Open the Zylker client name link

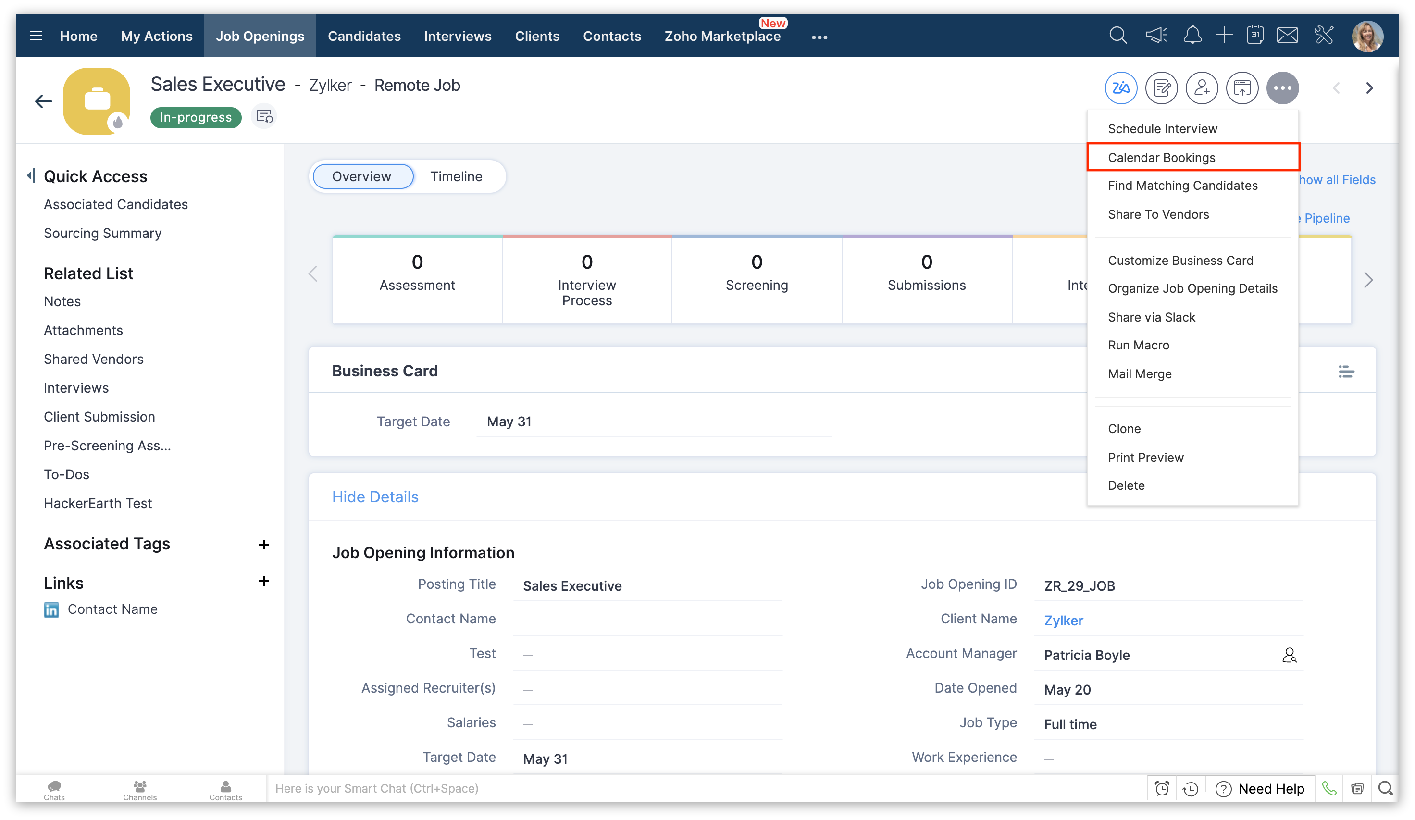[x=1063, y=621]
